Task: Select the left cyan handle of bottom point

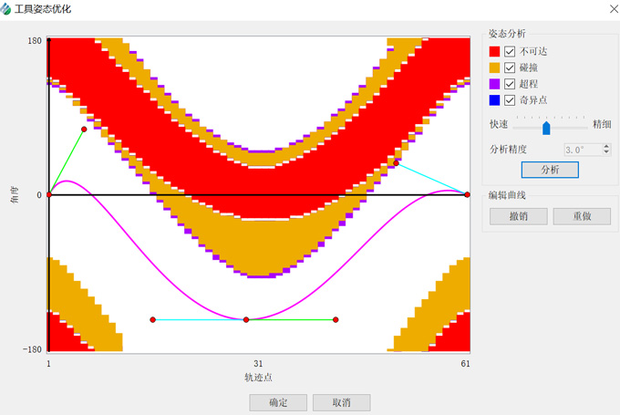Action: [x=152, y=319]
